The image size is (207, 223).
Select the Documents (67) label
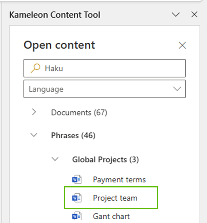tap(79, 113)
